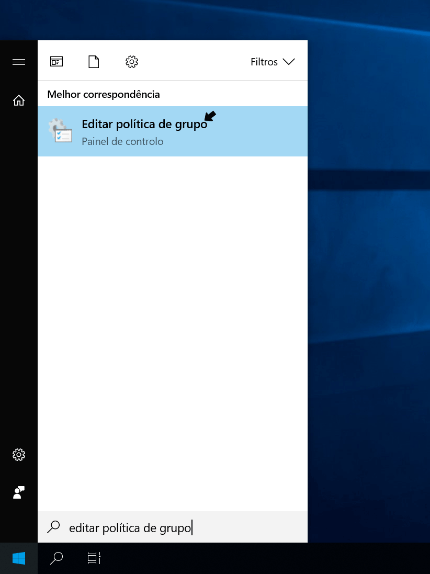Click the Painel de controlo subtitle
The width and height of the screenshot is (430, 574).
(122, 141)
